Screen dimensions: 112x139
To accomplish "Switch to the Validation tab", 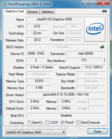I will 47,12.
